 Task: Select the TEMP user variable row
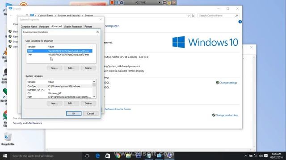(59, 51)
